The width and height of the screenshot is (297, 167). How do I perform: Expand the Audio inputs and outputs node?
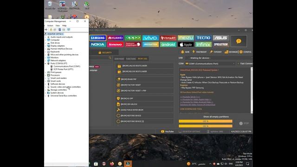click(x=45, y=37)
